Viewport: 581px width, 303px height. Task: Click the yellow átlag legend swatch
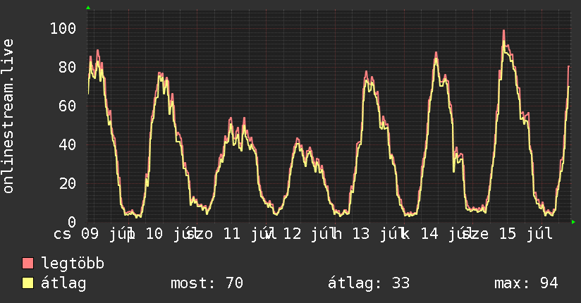(x=27, y=283)
